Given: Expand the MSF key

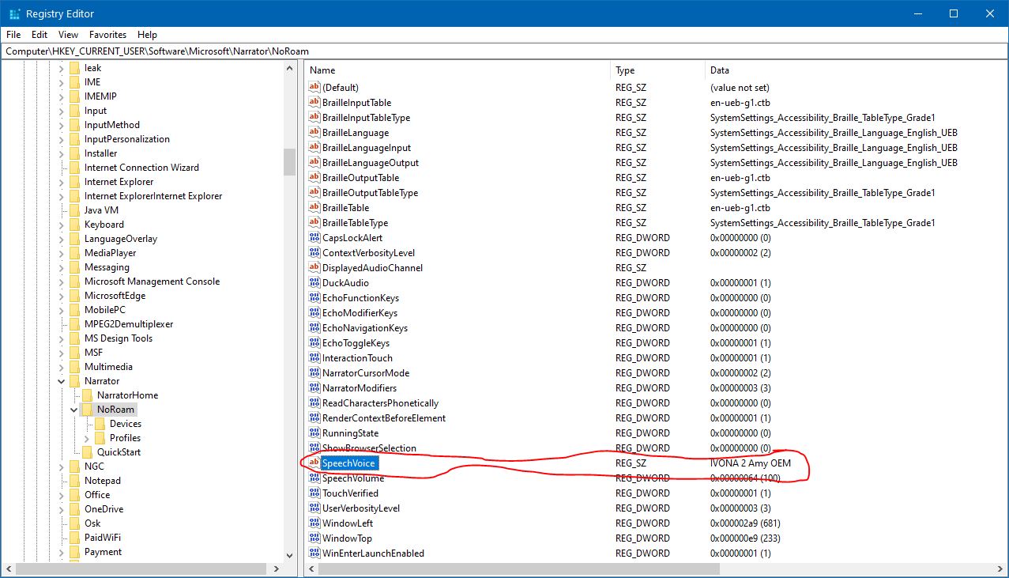Looking at the screenshot, I should 62,353.
